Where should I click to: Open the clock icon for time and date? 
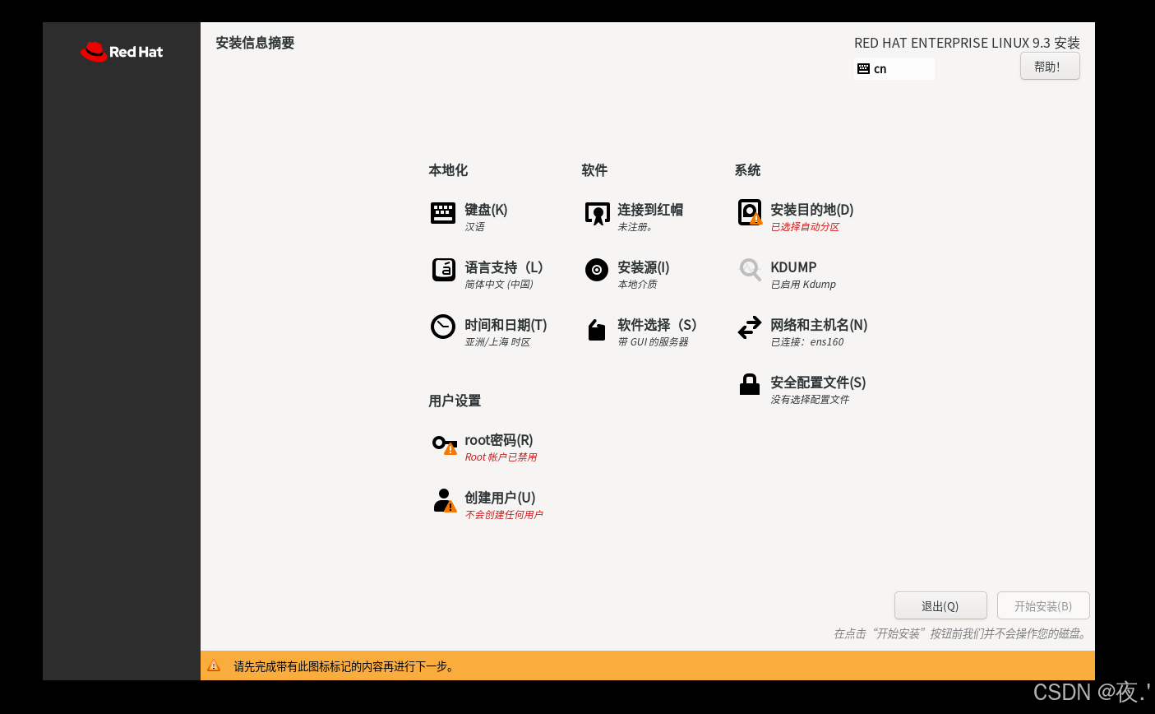click(443, 327)
